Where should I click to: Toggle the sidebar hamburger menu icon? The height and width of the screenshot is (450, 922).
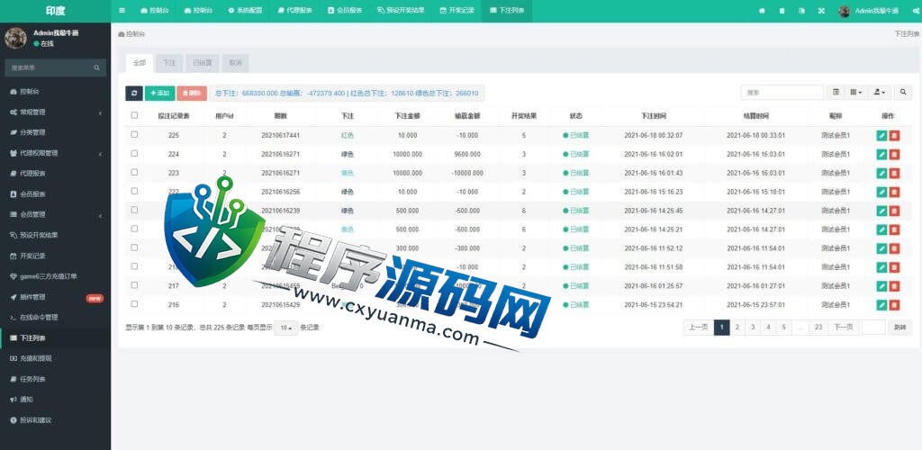pos(122,11)
